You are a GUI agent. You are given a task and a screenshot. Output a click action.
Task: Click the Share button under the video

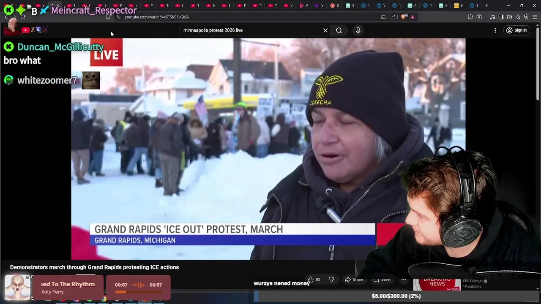coord(354,280)
